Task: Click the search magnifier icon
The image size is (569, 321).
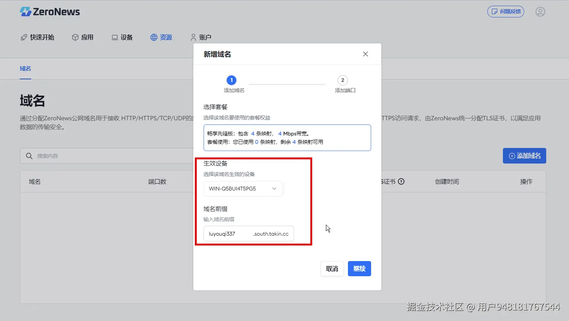Action: (29, 156)
